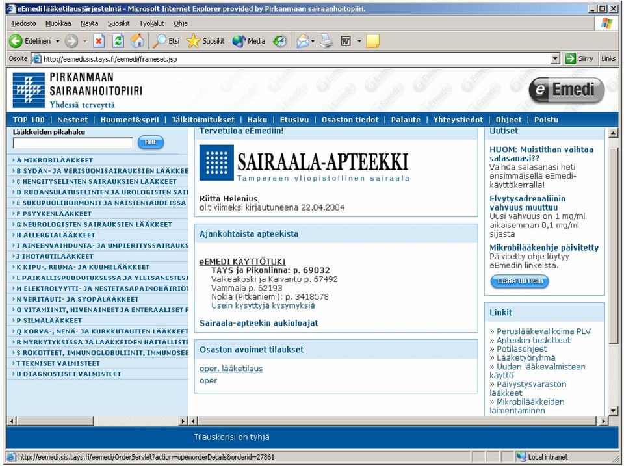Image resolution: width=624 pixels, height=466 pixels.
Task: Expand category F Psyykenlääkkeet
Action: pos(54,213)
